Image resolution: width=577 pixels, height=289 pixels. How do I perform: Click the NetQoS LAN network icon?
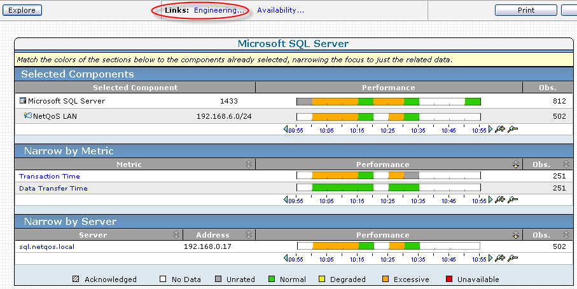[x=28, y=116]
